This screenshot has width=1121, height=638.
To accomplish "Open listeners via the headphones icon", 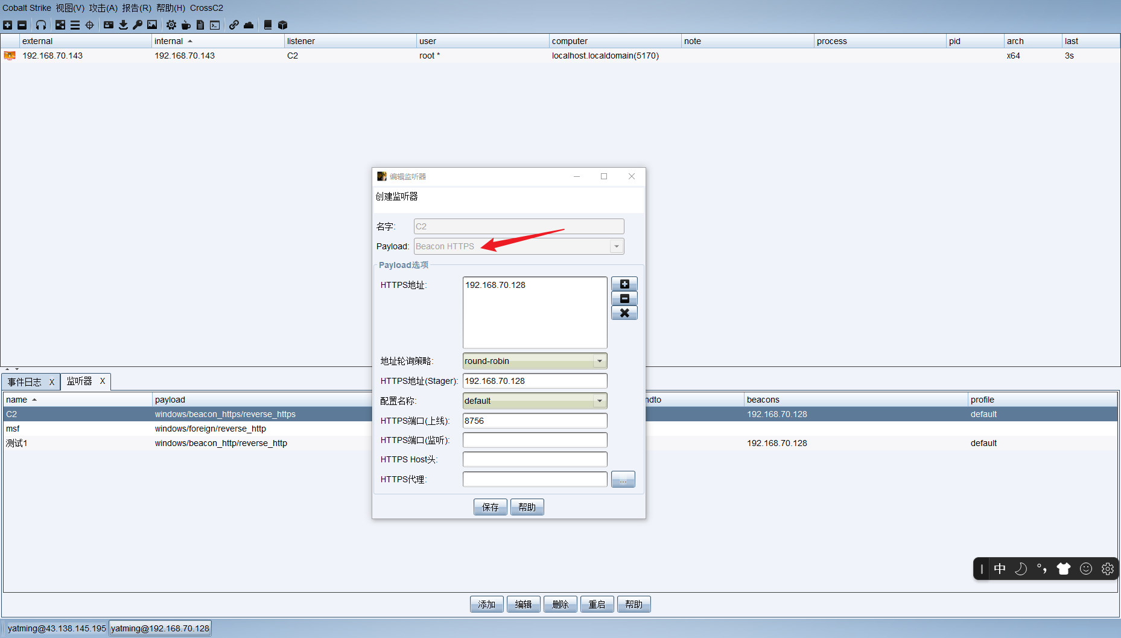I will 40,25.
